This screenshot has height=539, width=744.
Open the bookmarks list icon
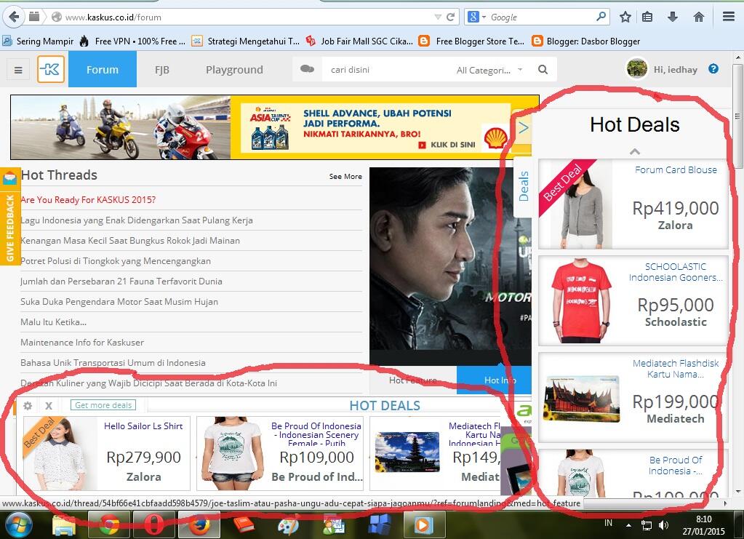[647, 17]
